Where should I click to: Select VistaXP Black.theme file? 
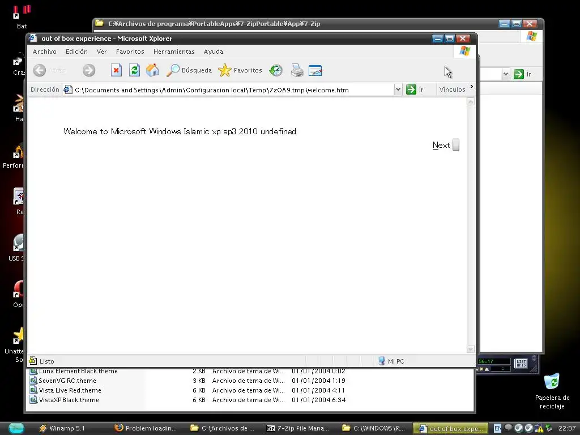click(65, 400)
